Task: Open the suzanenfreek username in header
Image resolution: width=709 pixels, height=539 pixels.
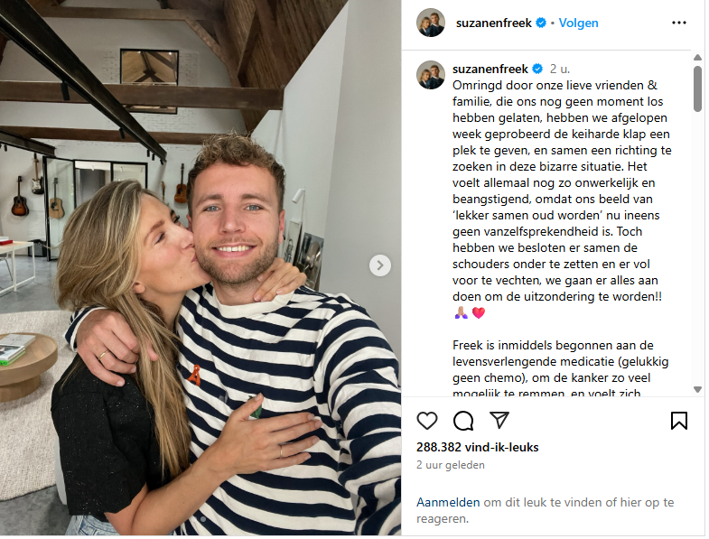Action: [494, 23]
